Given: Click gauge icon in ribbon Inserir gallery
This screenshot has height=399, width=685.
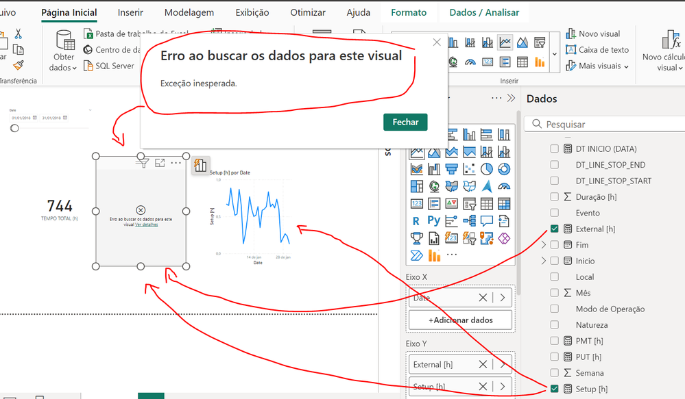Looking at the screenshot, I should [470, 62].
